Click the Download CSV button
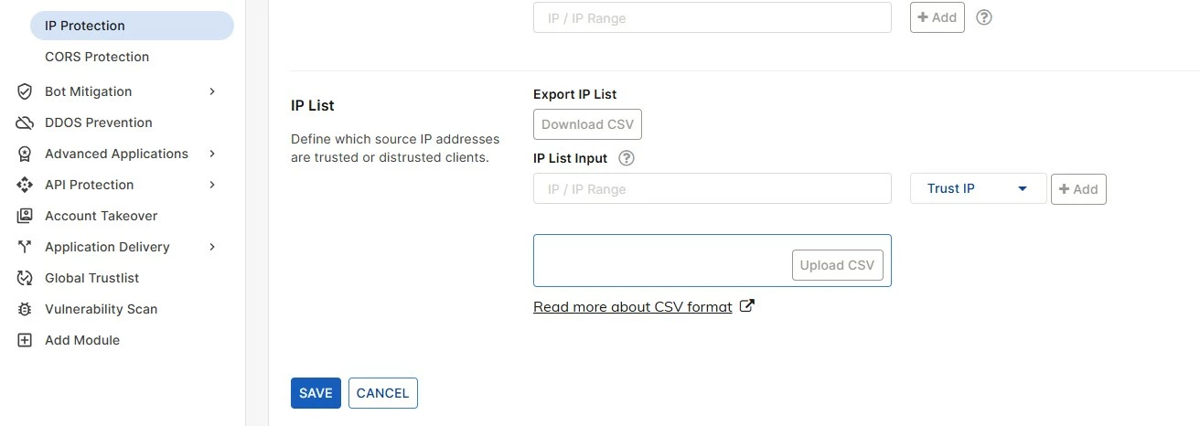The height and width of the screenshot is (426, 1200). [x=587, y=124]
